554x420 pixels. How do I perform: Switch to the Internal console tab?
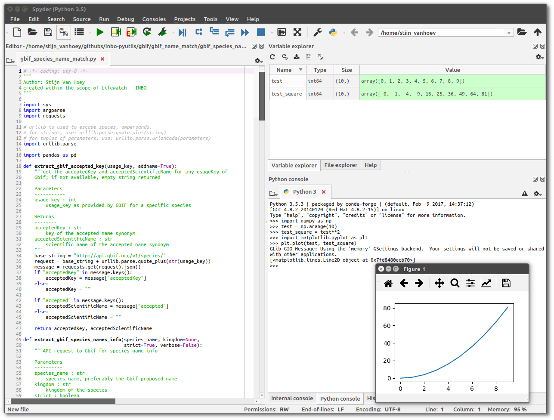292,398
